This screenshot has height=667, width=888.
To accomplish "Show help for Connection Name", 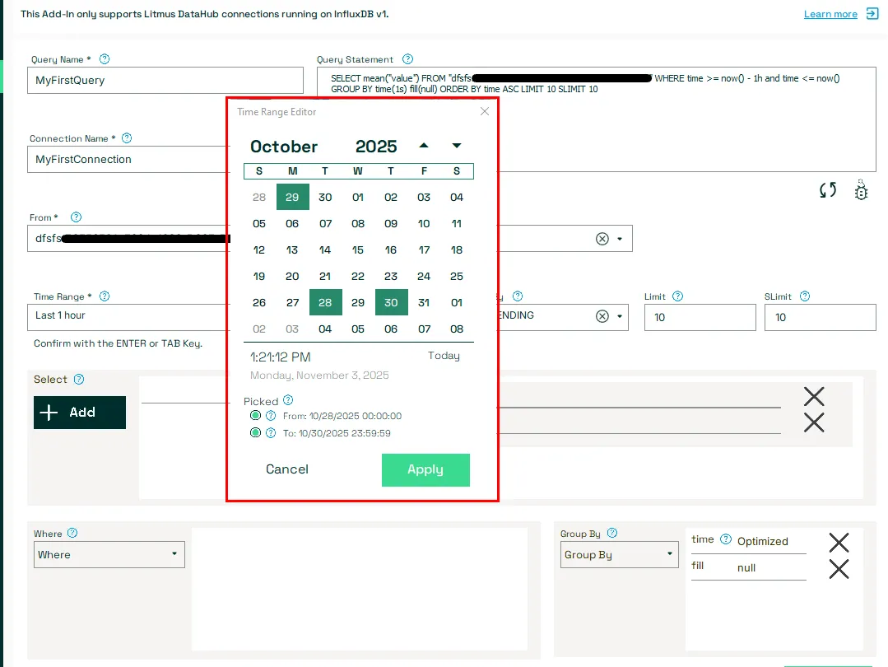I will coord(127,138).
